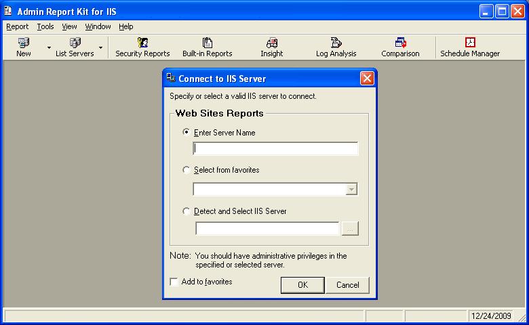Click the Connect to IIS Server dialog icon

point(171,78)
